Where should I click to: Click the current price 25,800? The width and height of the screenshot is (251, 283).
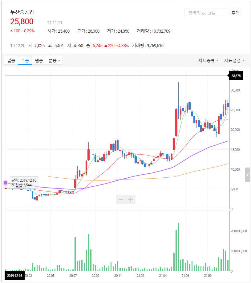[x=22, y=22]
